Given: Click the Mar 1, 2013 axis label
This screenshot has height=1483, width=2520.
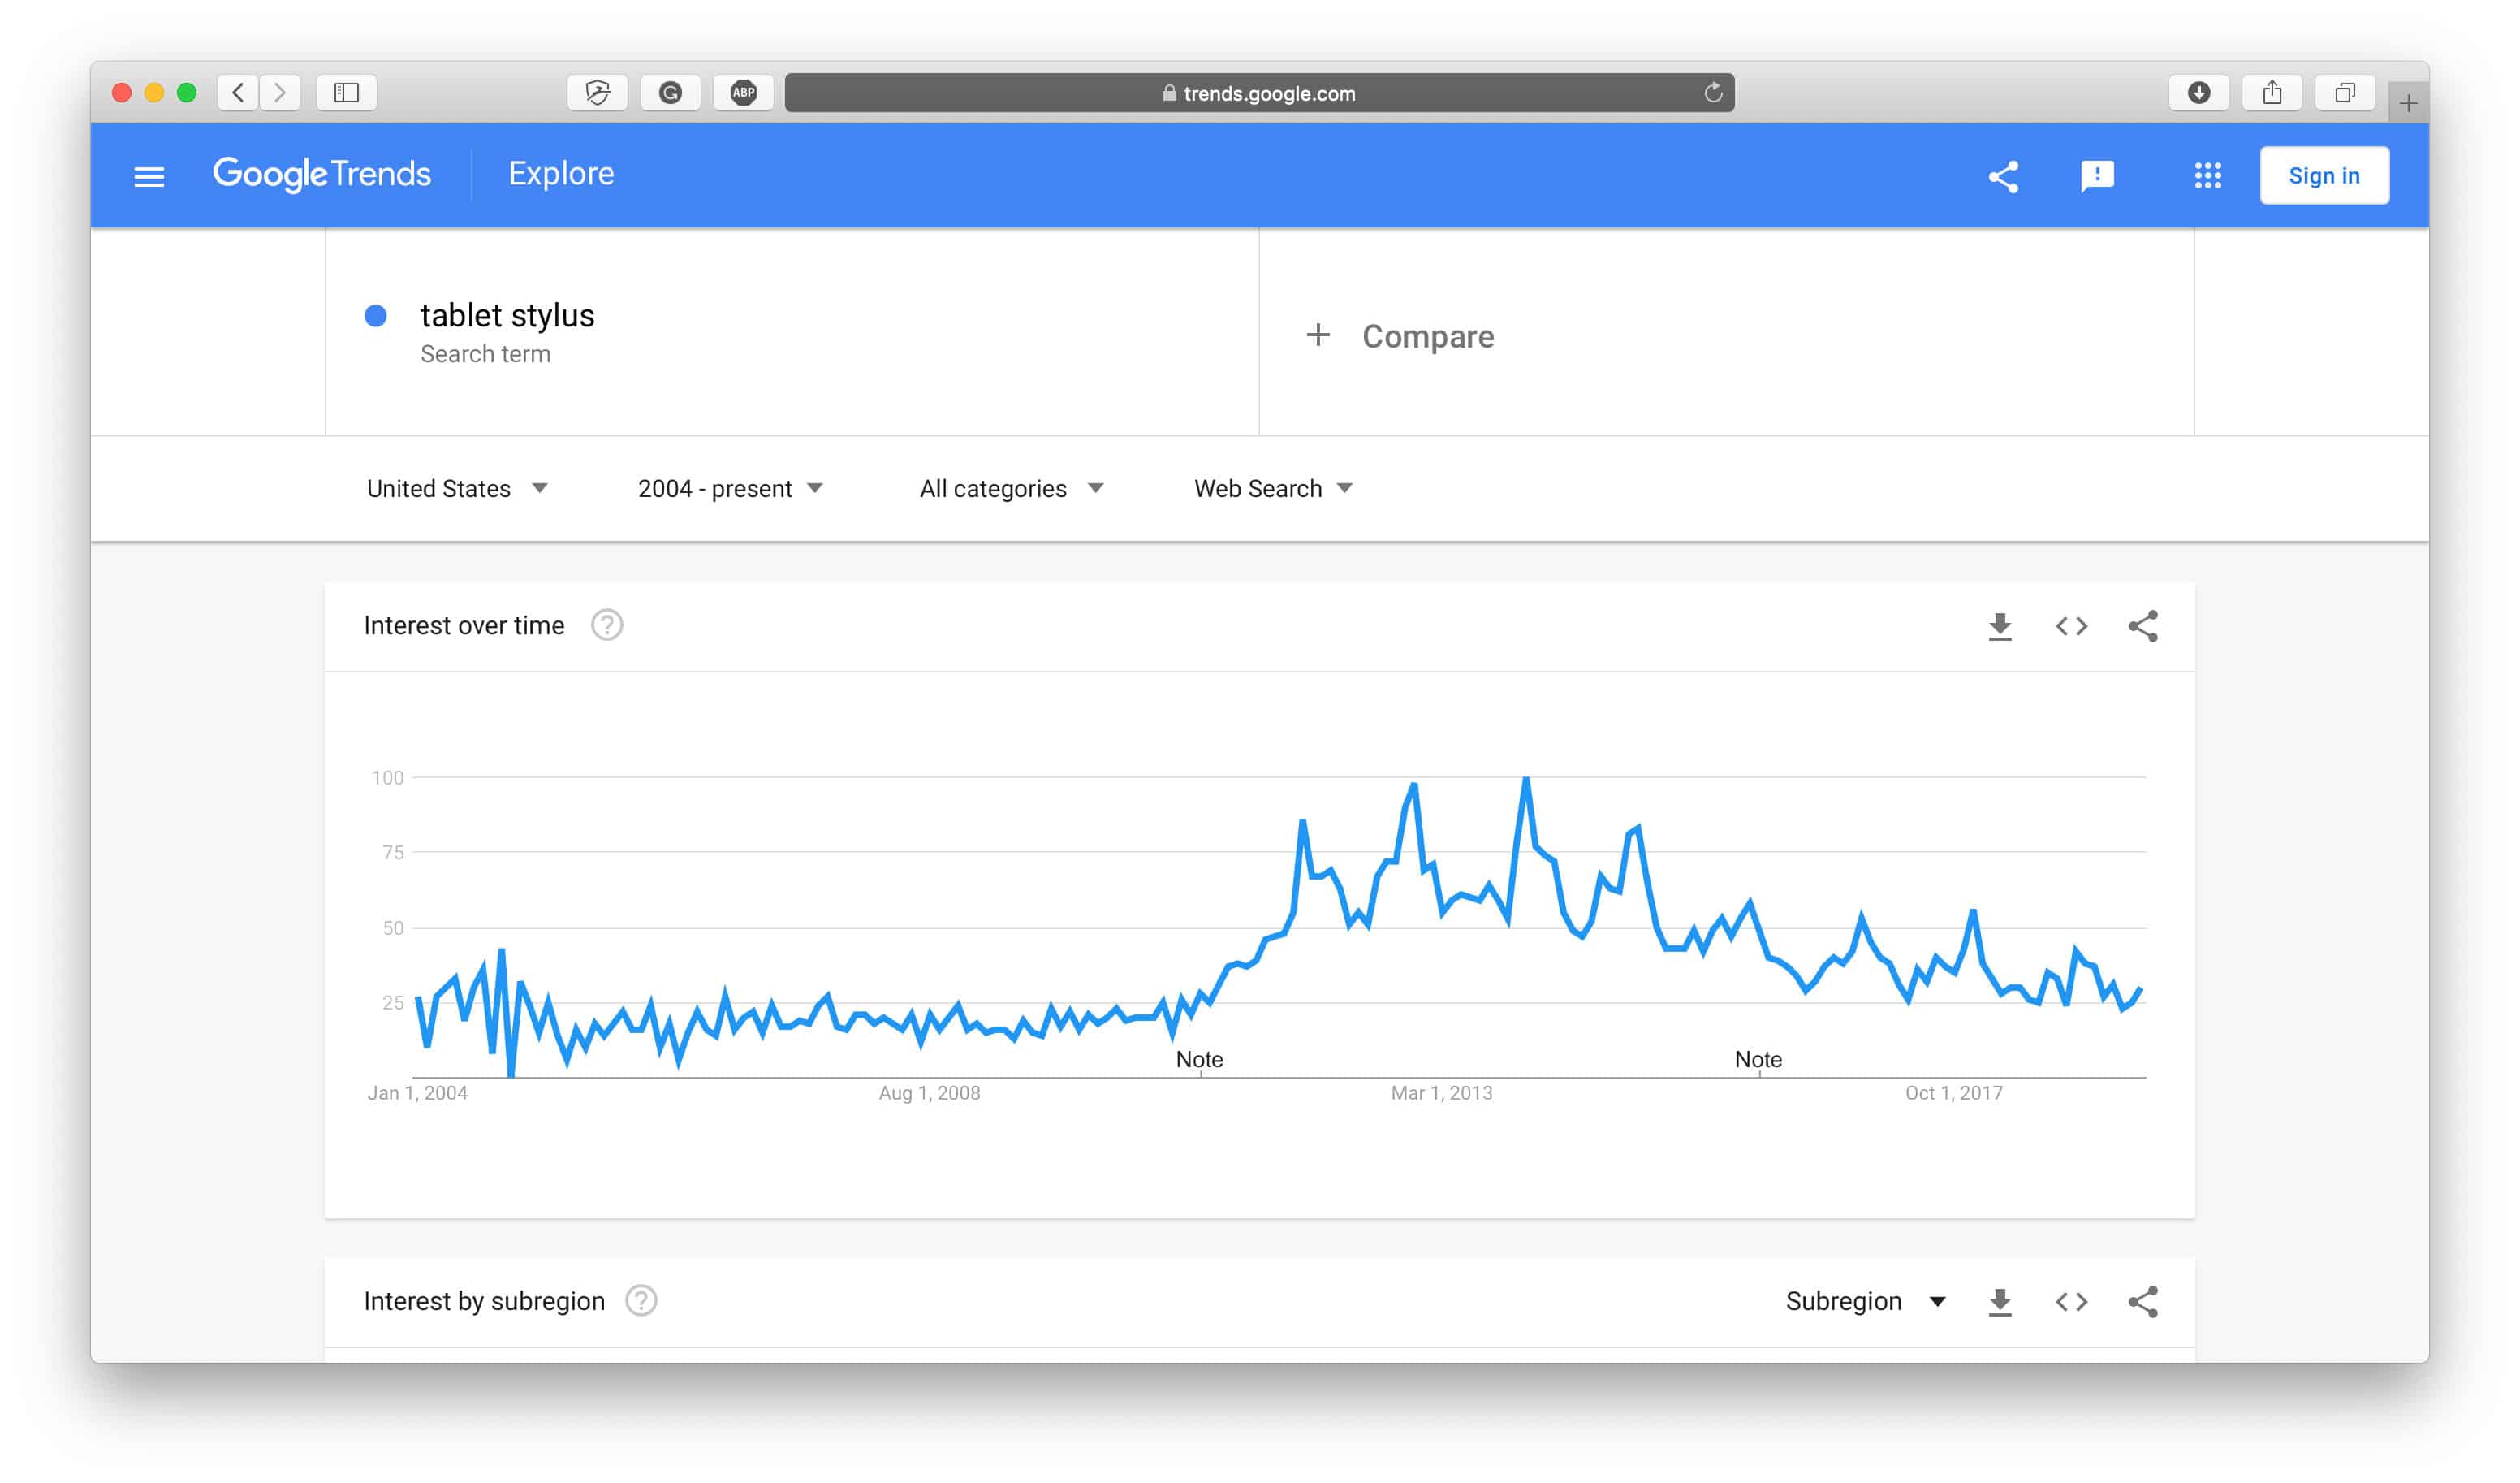Looking at the screenshot, I should click(x=1442, y=1092).
